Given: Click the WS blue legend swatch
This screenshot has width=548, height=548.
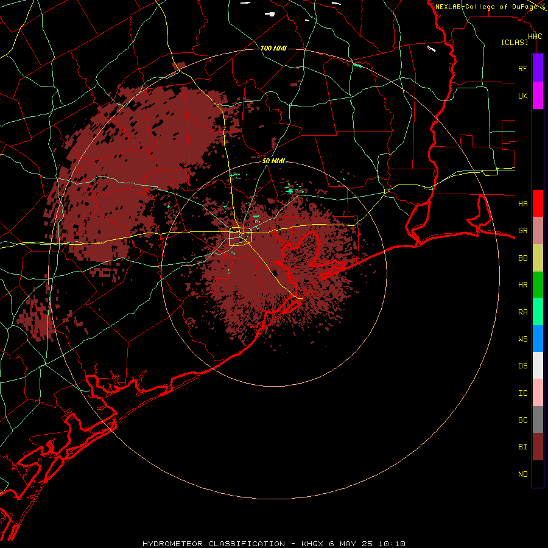Looking at the screenshot, I should point(538,339).
